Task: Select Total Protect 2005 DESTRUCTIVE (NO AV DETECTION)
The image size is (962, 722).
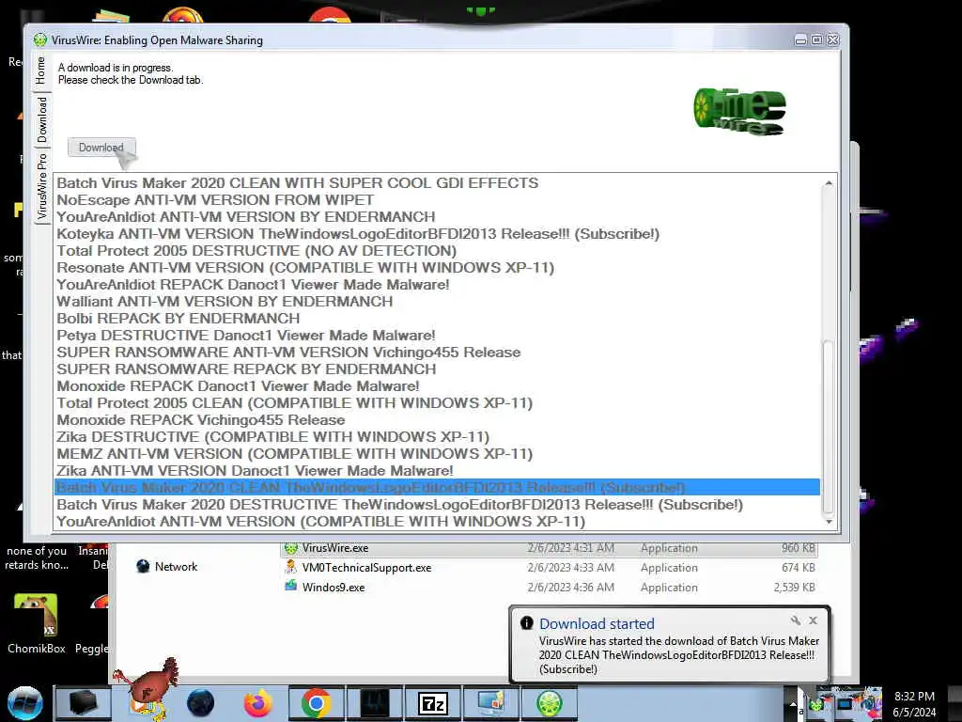Action: click(438, 250)
